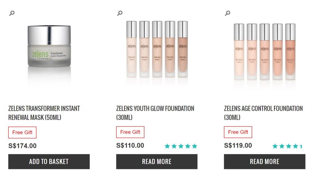Open the Transformer Instant Renewal Mask jar image
317x177 pixels.
pos(49,47)
